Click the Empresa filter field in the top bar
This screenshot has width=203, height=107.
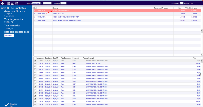pos(63,3)
